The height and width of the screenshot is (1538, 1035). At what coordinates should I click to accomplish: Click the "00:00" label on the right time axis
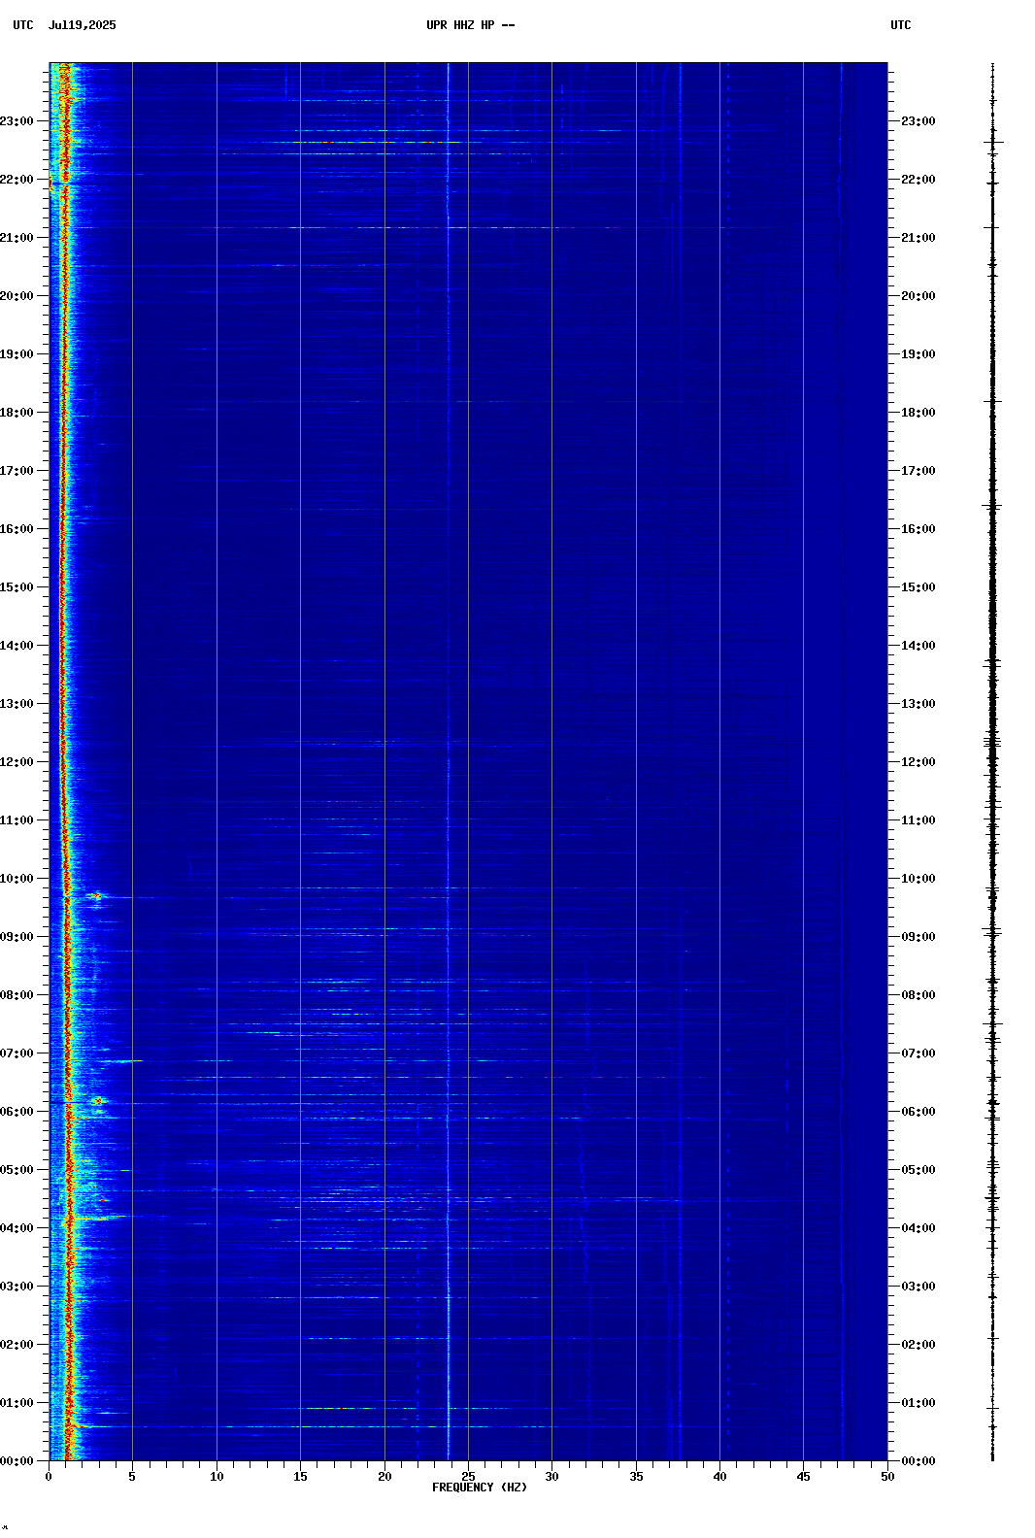point(918,1461)
